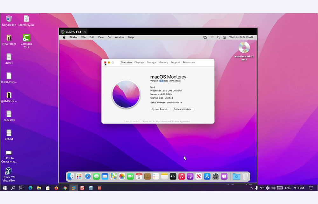The height and width of the screenshot is (204, 318).
Task: Click the System Report button
Action: coord(160,109)
